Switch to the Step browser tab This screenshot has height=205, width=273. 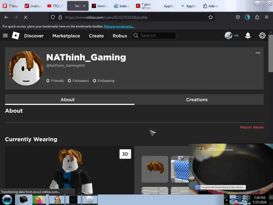click(x=11, y=6)
